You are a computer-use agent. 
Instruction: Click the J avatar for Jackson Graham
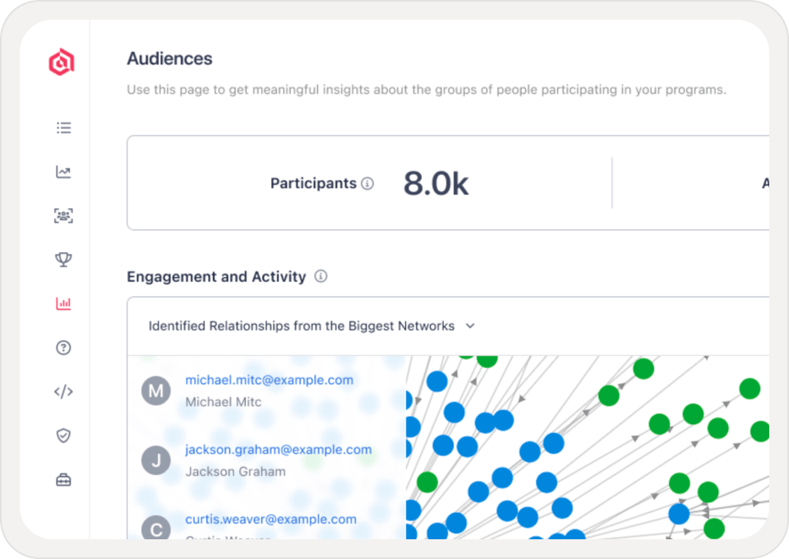[156, 460]
